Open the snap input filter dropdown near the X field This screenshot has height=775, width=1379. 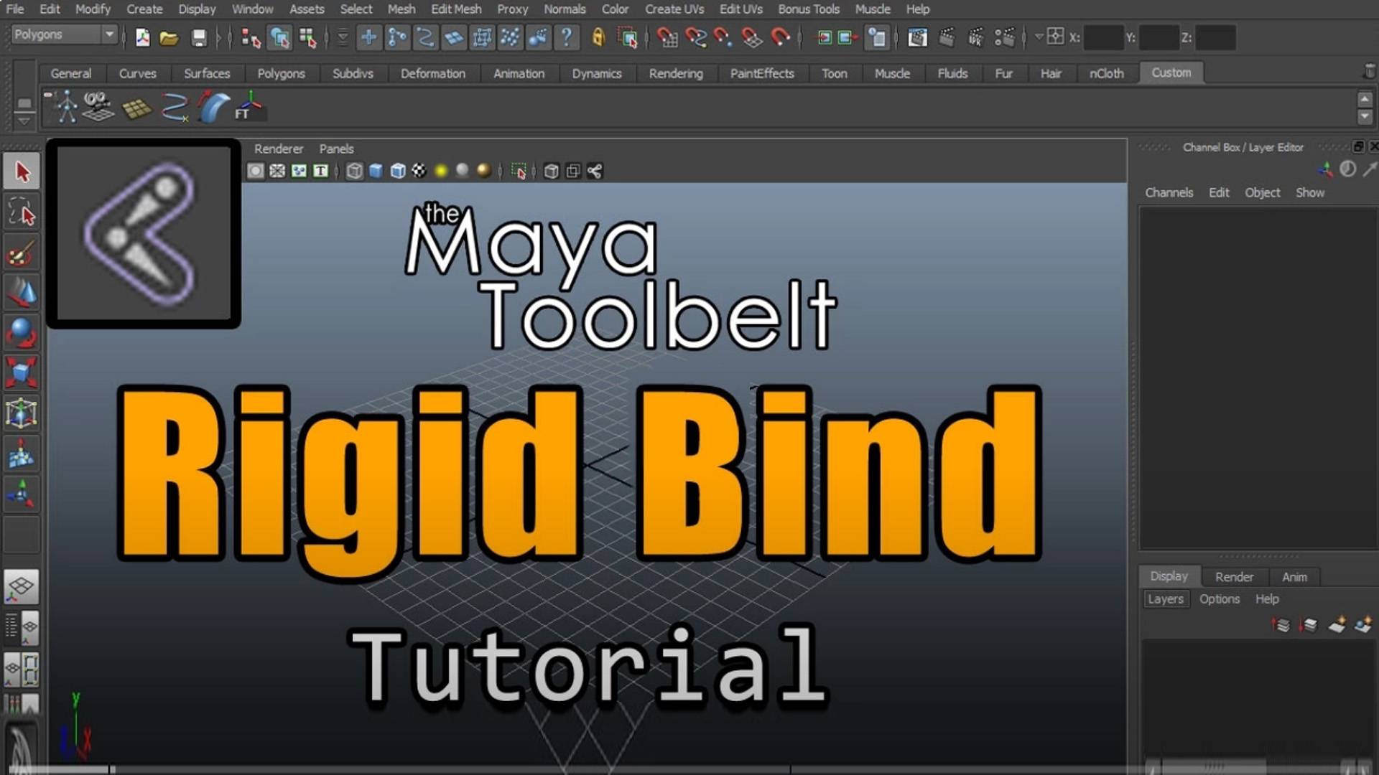pos(1038,37)
